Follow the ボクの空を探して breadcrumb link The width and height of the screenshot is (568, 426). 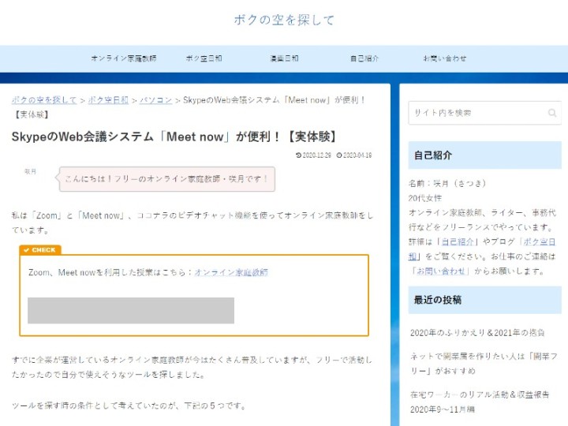click(44, 100)
